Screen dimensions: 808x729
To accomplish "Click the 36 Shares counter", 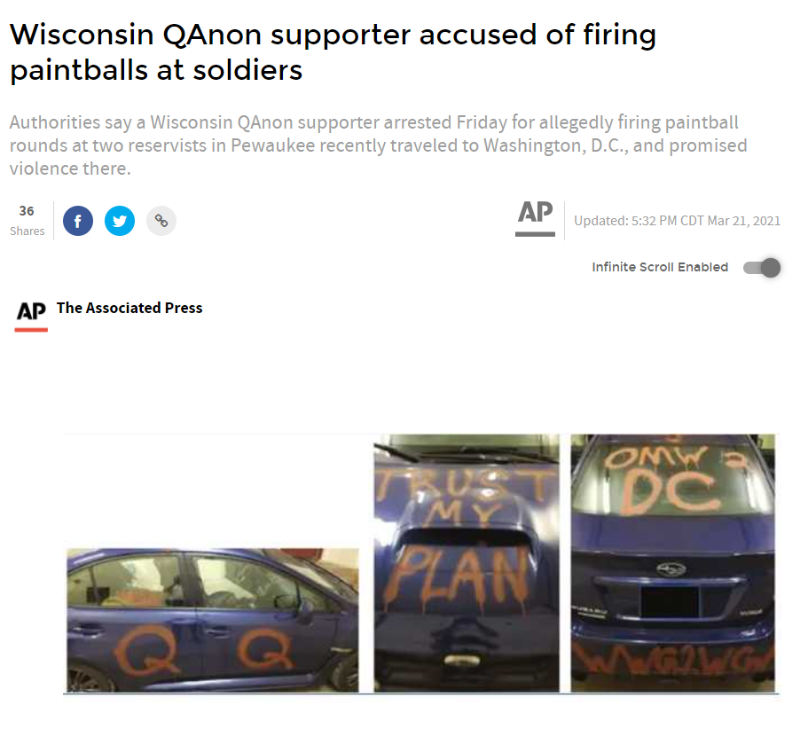I will [27, 221].
